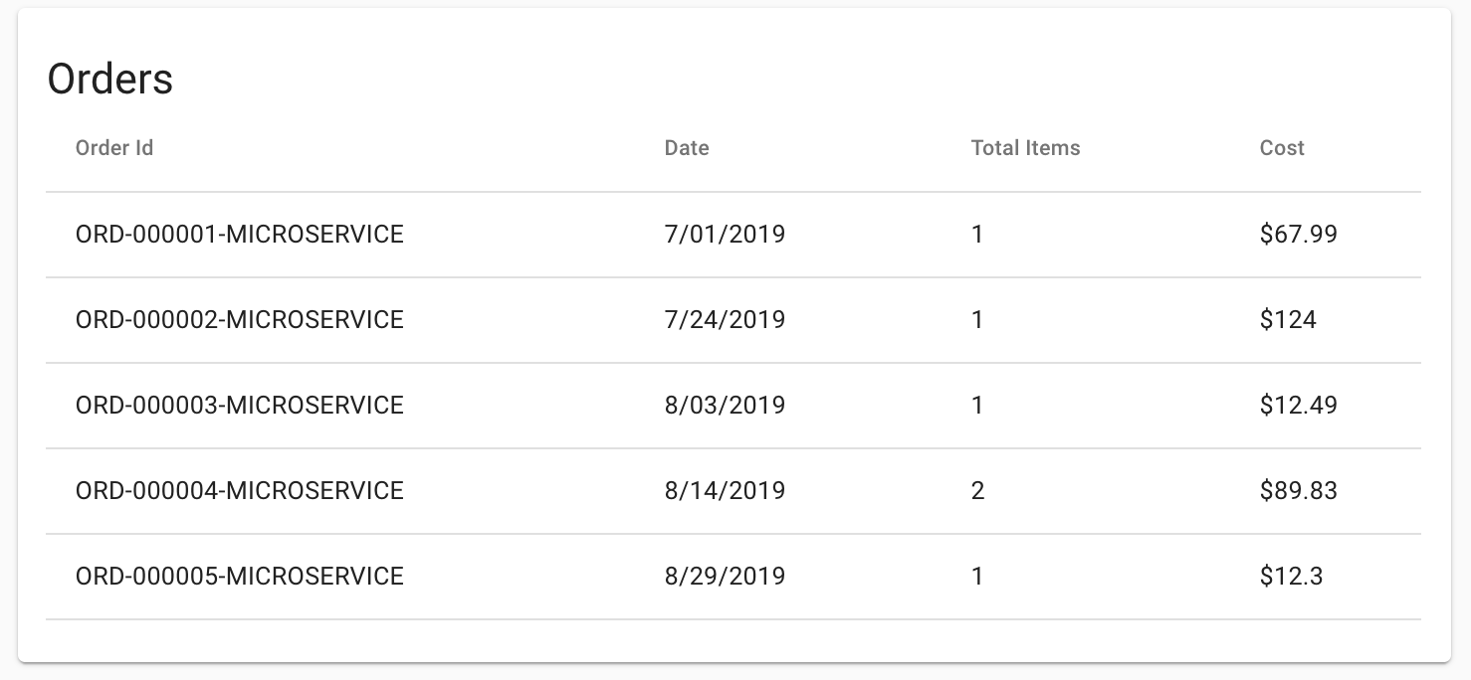Click the 8/03/2019 date cell
The image size is (1471, 680).
(725, 406)
